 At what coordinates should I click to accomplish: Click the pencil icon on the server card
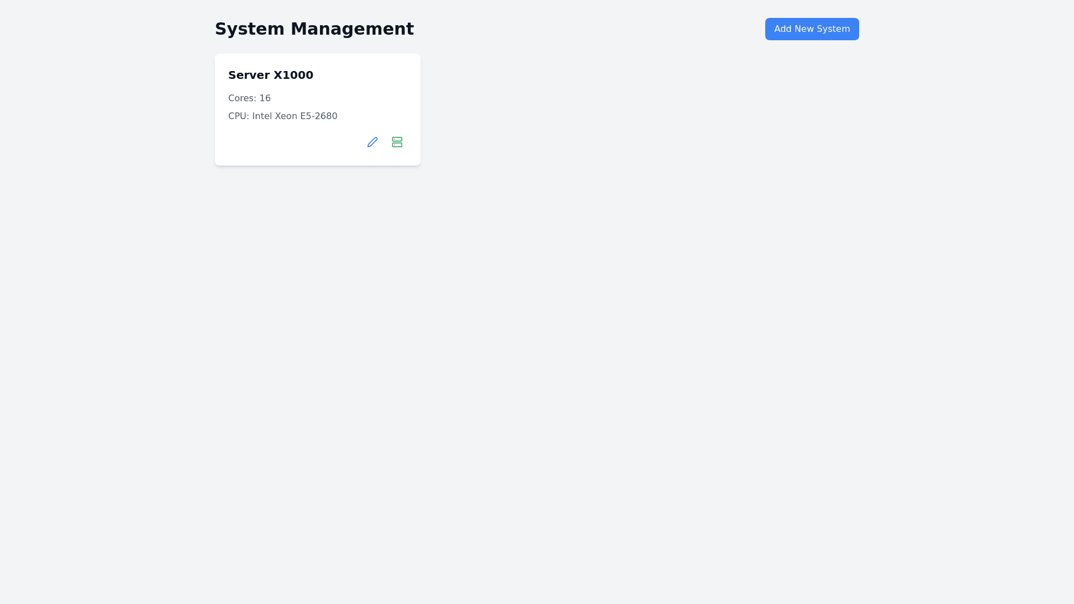373,142
